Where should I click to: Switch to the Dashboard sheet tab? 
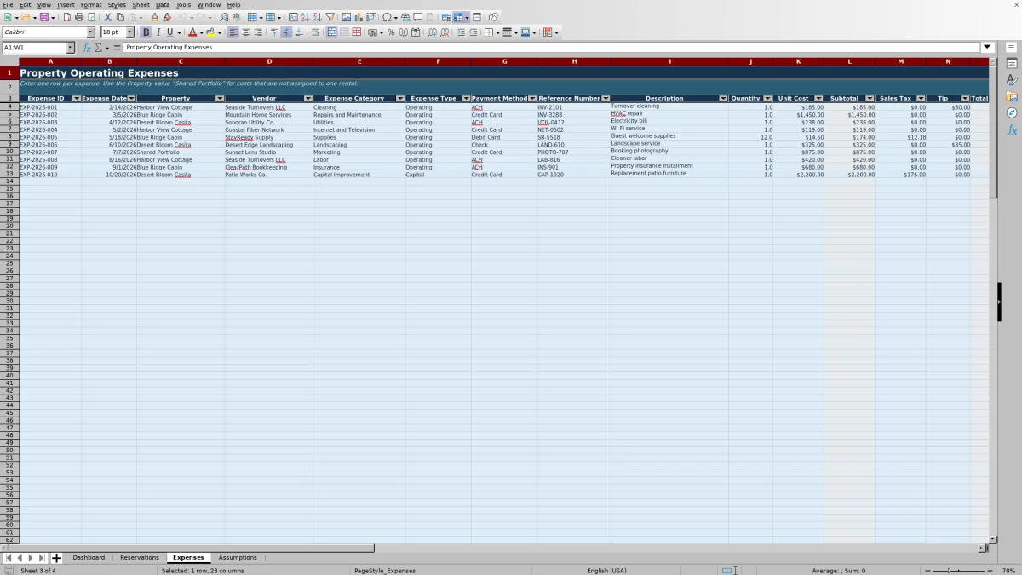click(x=89, y=558)
